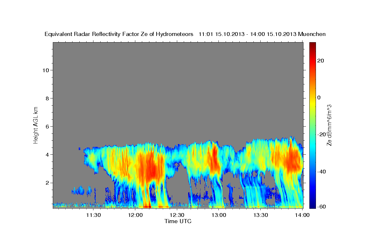The height and width of the screenshot is (250, 375).
Task: Click the height tick label 6
Action: point(47,126)
